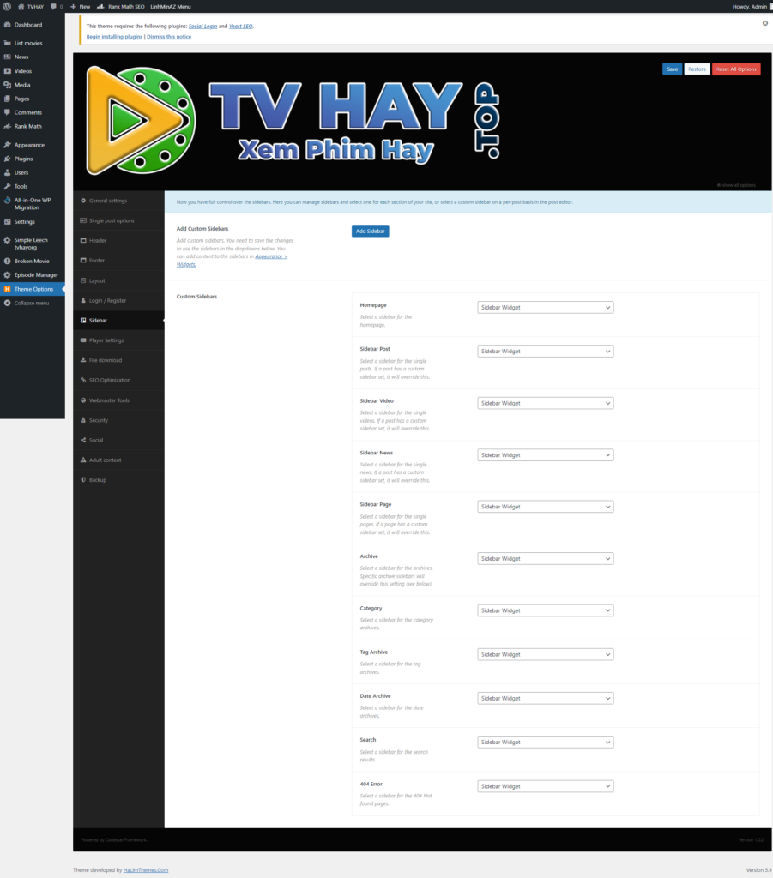Click the Reset All Options button
The height and width of the screenshot is (878, 773).
tap(736, 69)
